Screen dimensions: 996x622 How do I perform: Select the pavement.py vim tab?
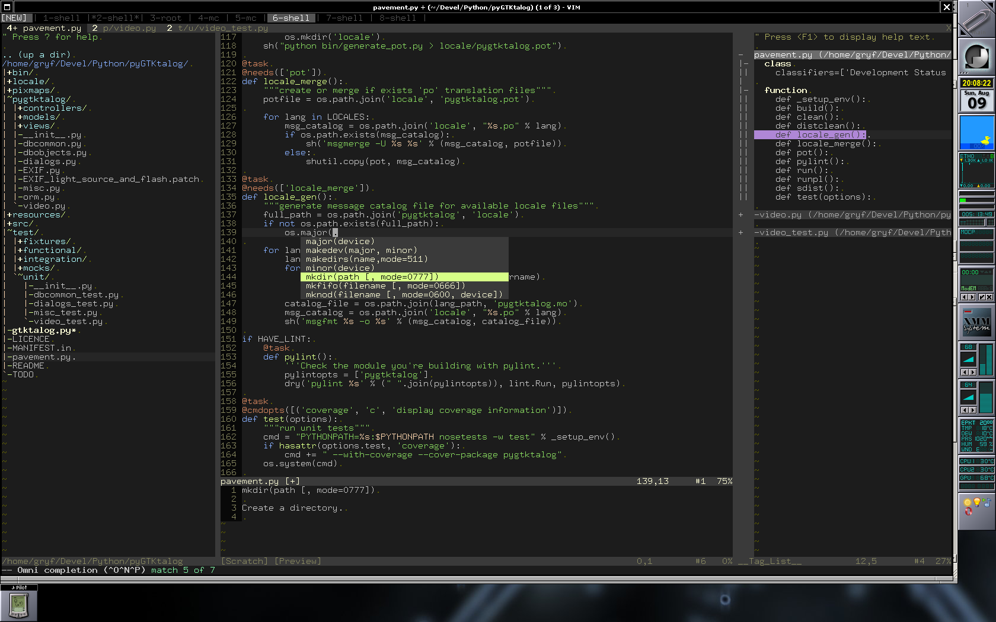(x=44, y=28)
